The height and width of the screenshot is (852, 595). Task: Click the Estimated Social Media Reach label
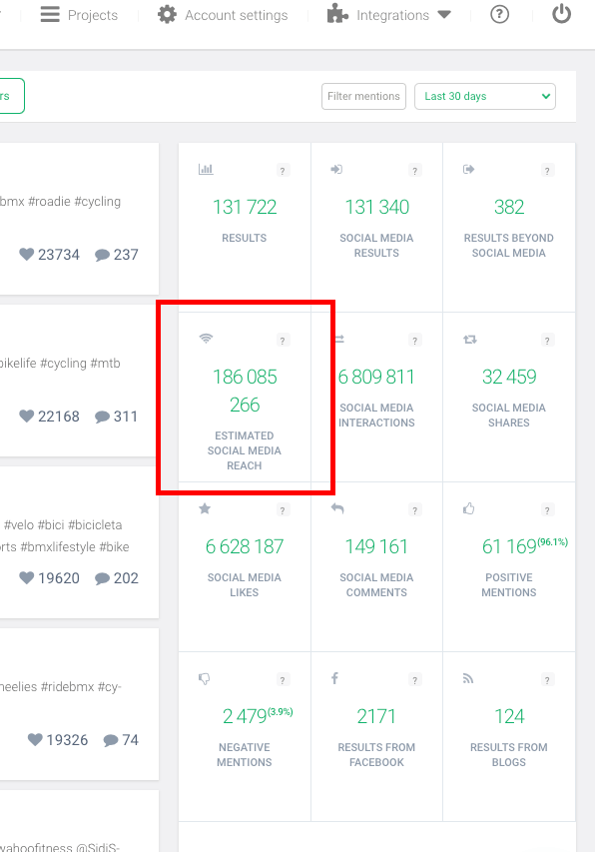pos(245,450)
